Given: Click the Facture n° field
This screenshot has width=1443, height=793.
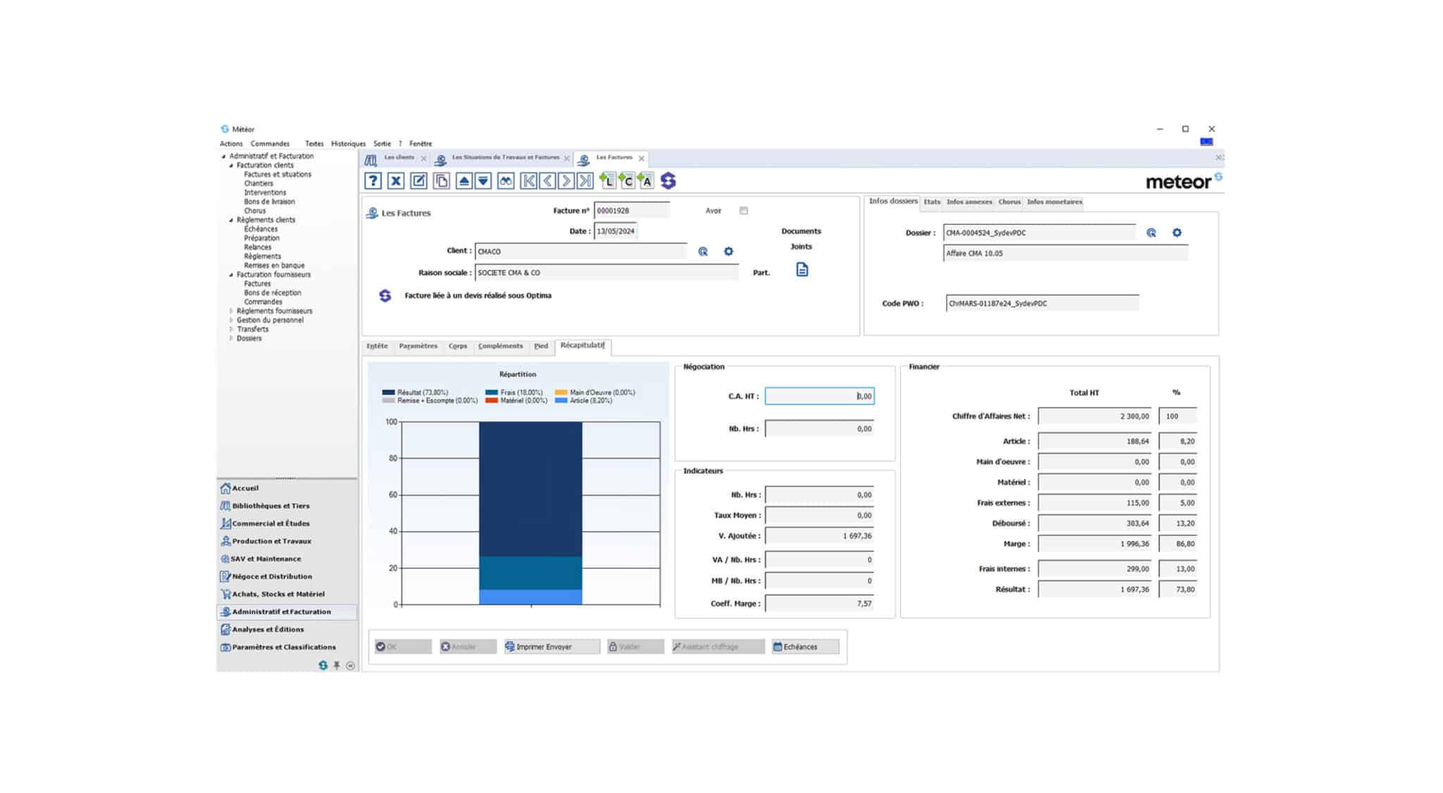Looking at the screenshot, I should click(631, 211).
